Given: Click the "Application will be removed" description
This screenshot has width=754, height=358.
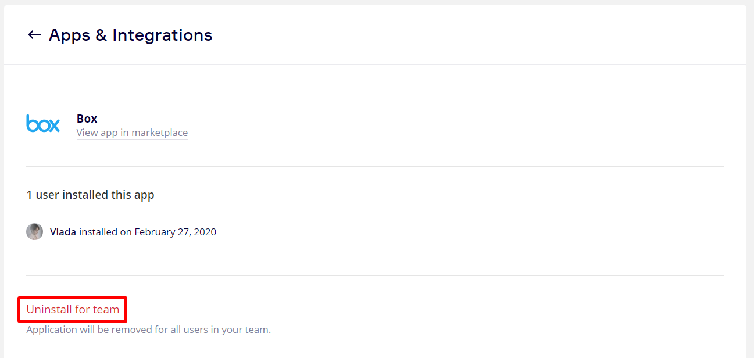Looking at the screenshot, I should point(87,330).
